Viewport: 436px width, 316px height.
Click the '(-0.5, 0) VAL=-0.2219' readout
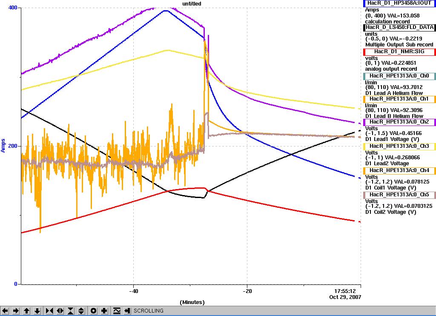pyautogui.click(x=393, y=39)
